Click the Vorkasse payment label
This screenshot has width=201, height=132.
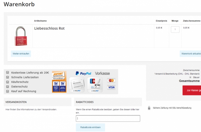pyautogui.click(x=102, y=74)
